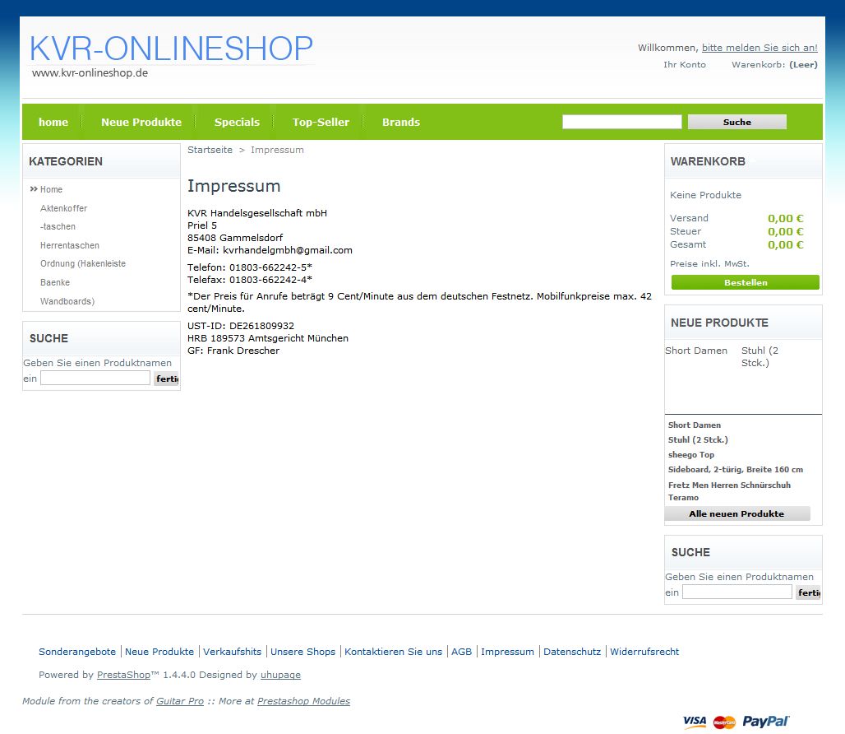Select Herrentaschen category
The height and width of the screenshot is (734, 845).
(x=70, y=245)
